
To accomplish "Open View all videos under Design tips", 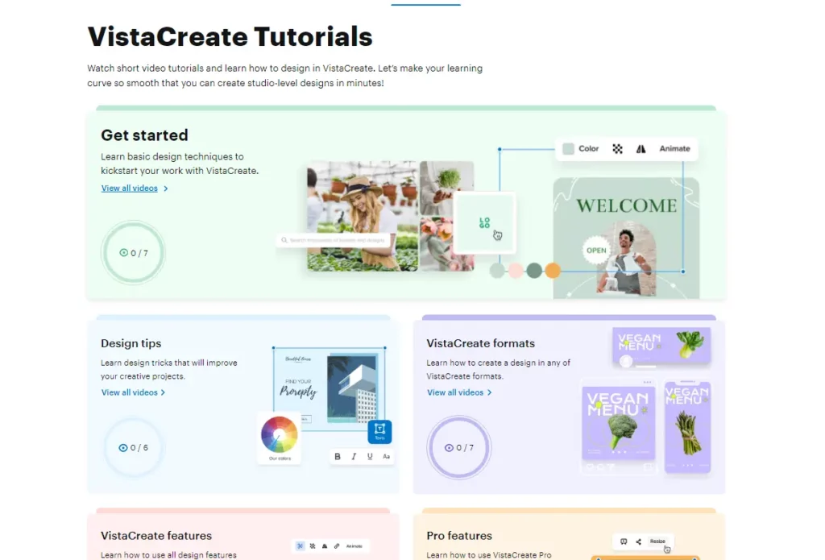I will click(130, 392).
